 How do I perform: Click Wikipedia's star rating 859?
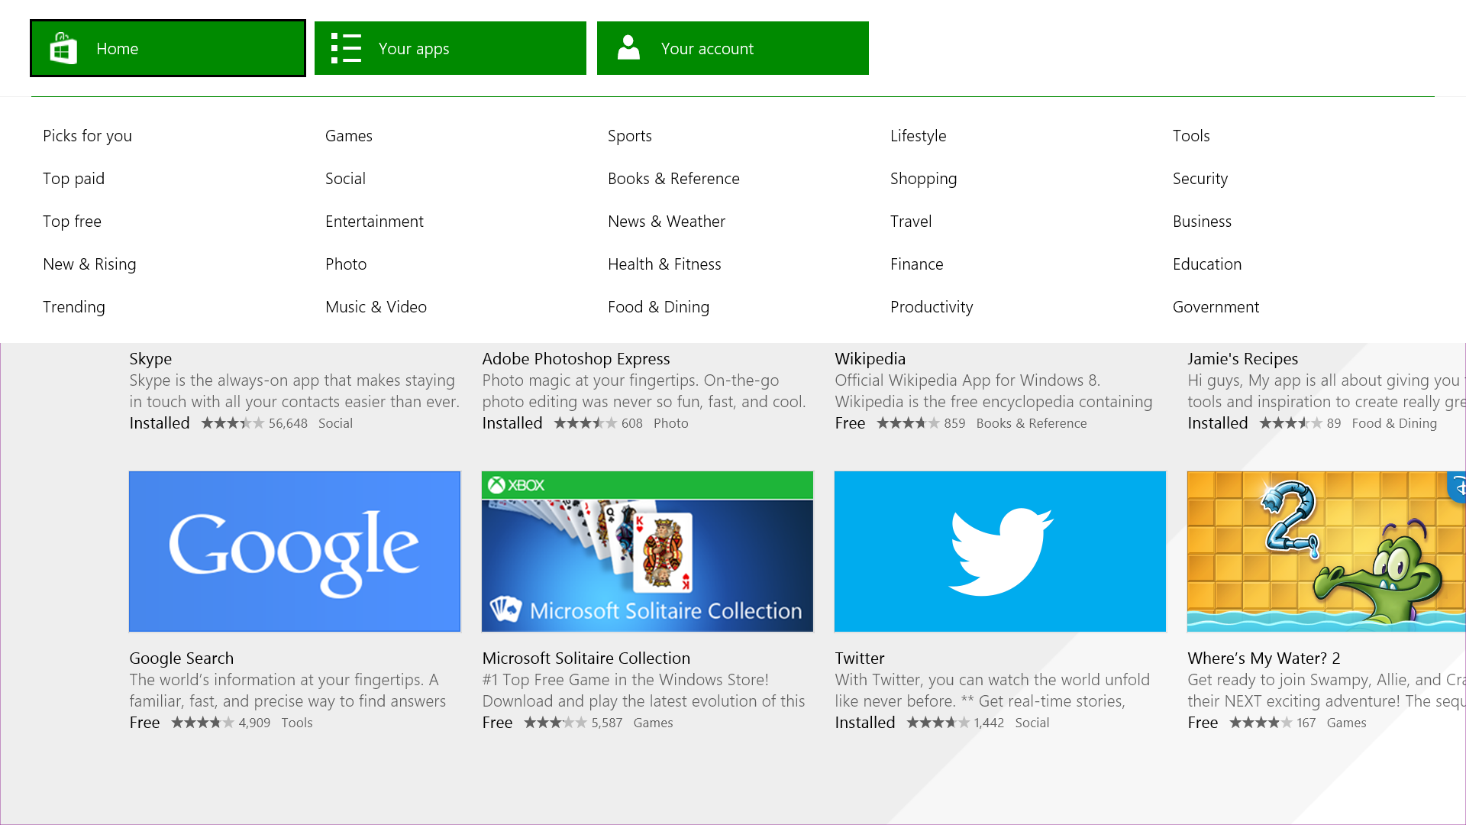click(909, 423)
